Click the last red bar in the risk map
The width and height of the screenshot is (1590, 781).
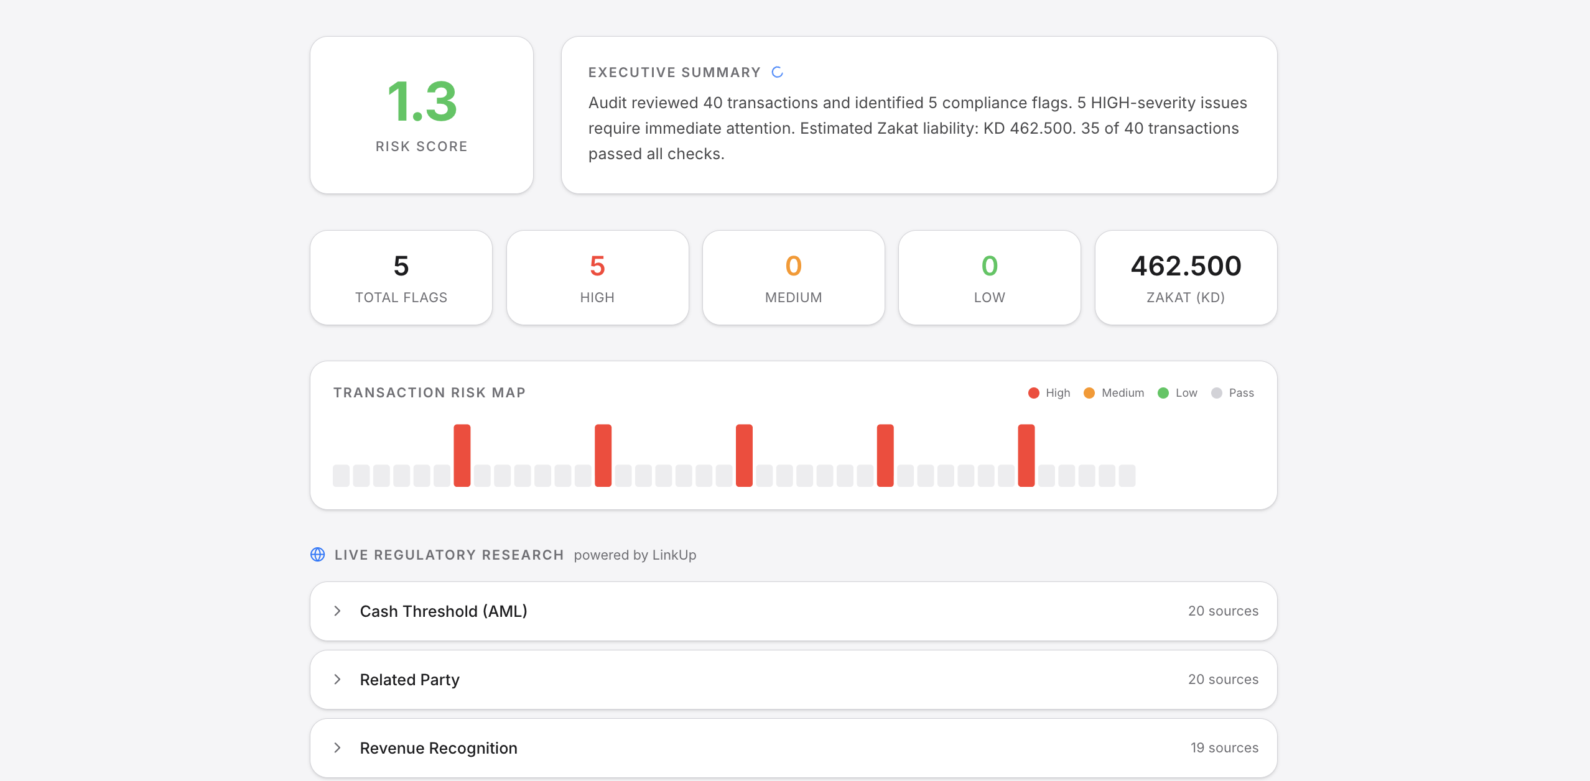click(1026, 455)
